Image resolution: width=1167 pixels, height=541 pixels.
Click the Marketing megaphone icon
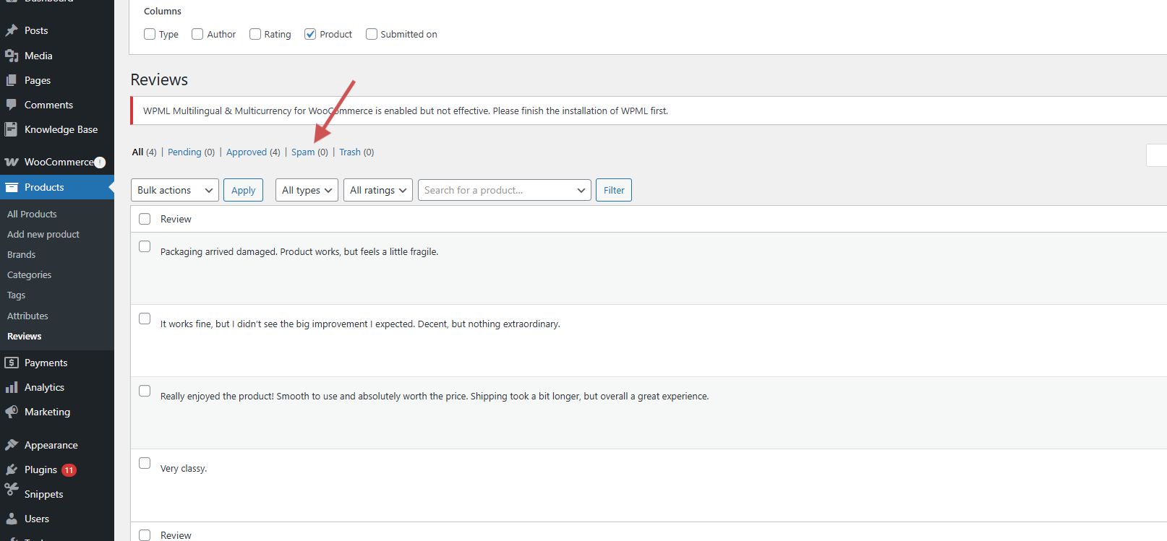(x=12, y=412)
